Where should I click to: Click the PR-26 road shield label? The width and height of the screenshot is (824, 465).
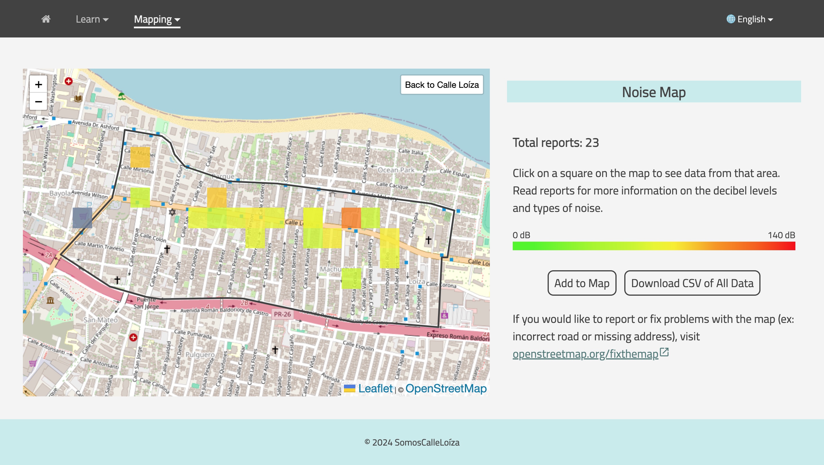(x=282, y=314)
